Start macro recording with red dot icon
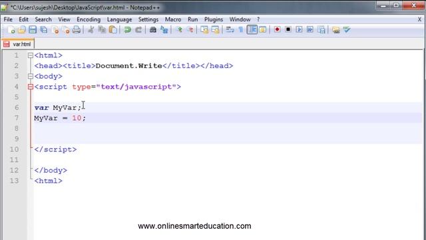 (x=277, y=29)
